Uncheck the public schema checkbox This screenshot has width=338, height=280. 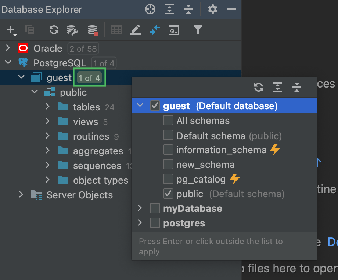168,194
